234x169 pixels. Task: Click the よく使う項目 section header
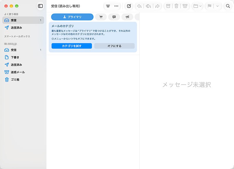pos(11,14)
